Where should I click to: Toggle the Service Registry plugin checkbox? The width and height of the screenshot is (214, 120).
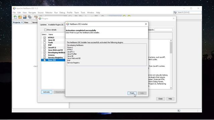(x=44, y=58)
